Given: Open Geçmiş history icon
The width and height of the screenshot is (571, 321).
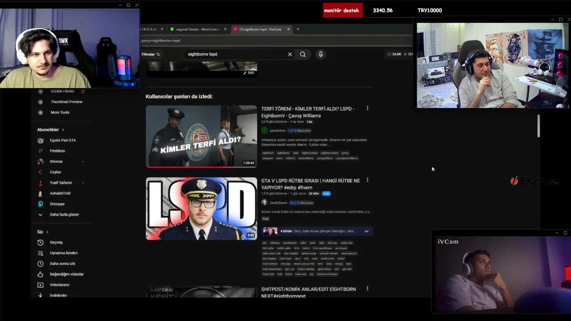Looking at the screenshot, I should [x=41, y=243].
